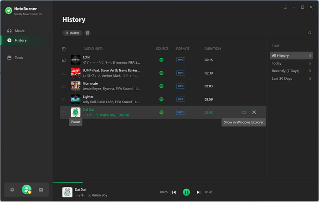Check the Dai Dai track checkbox
Screen dimensions: 319x202
click(x=64, y=113)
